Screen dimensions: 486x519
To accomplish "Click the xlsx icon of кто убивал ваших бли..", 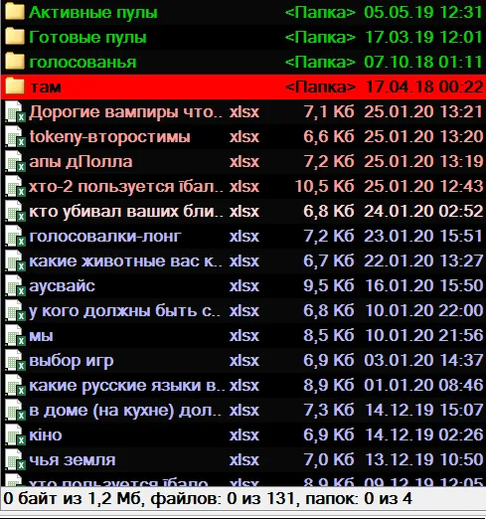I will click(16, 211).
